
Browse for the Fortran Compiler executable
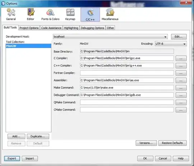click(181, 73)
